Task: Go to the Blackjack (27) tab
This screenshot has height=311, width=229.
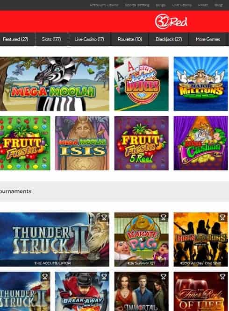Action: click(x=169, y=39)
